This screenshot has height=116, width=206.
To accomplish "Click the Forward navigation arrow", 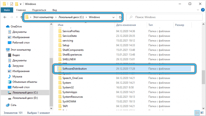I will pos(12,17).
